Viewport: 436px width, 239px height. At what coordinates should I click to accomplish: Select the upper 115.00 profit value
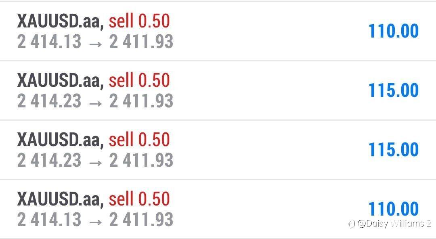pyautogui.click(x=394, y=90)
